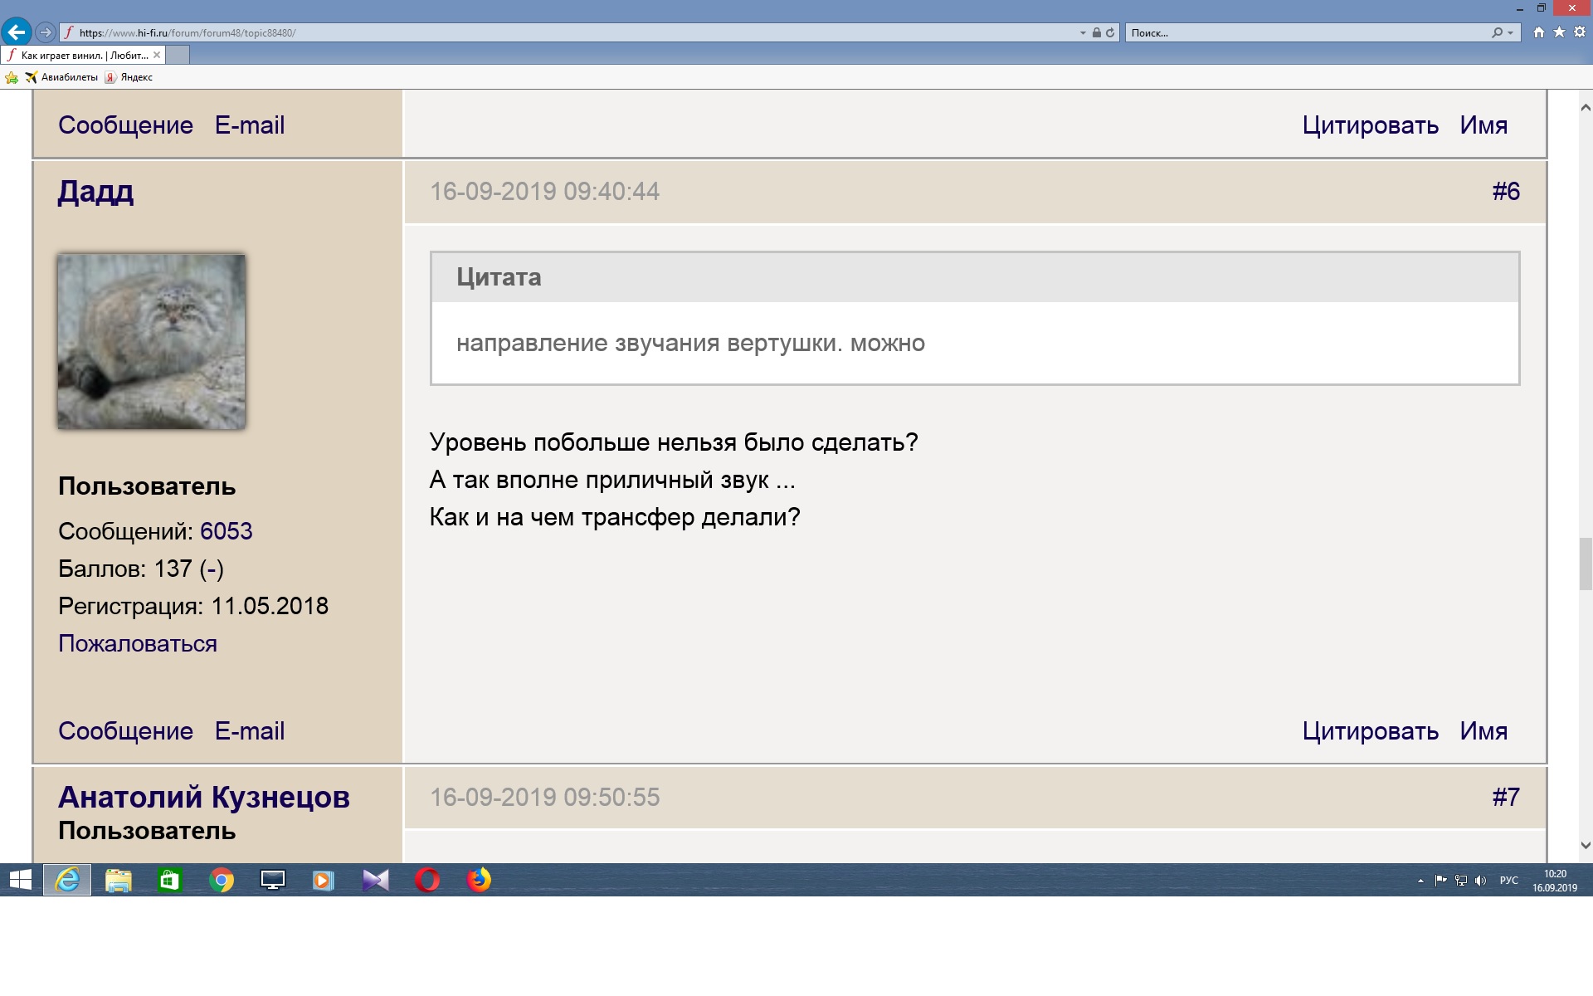Click the add to favorites bar star icon
The image size is (1593, 996).
click(x=12, y=77)
